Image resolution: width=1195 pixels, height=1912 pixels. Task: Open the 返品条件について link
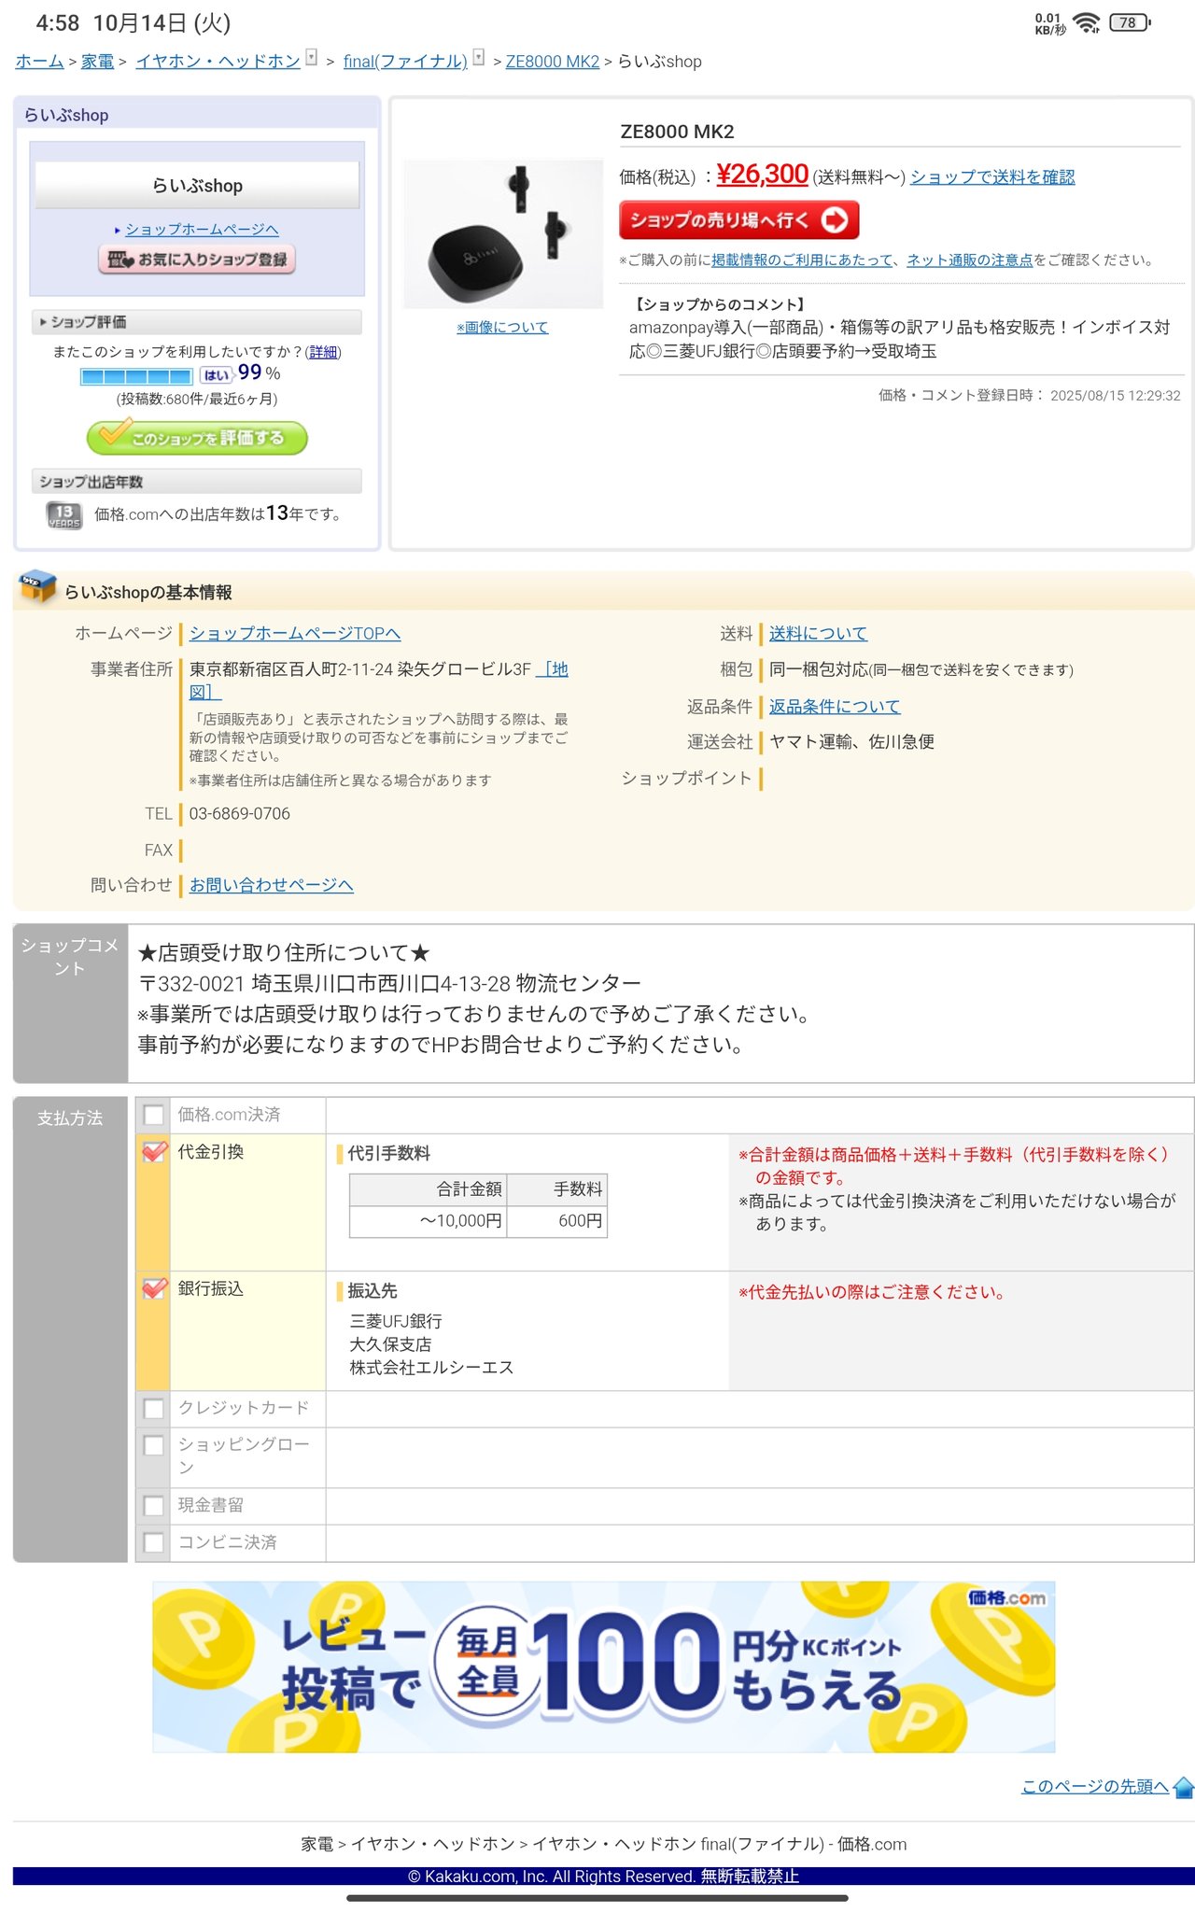coord(835,706)
